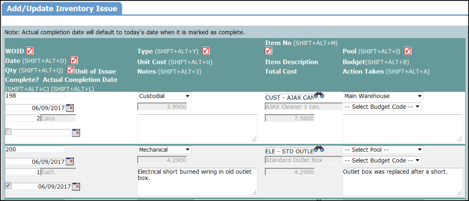The height and width of the screenshot is (201, 469).
Task: Select the Add/Update Inventory Issue tab
Action: pyautogui.click(x=62, y=9)
